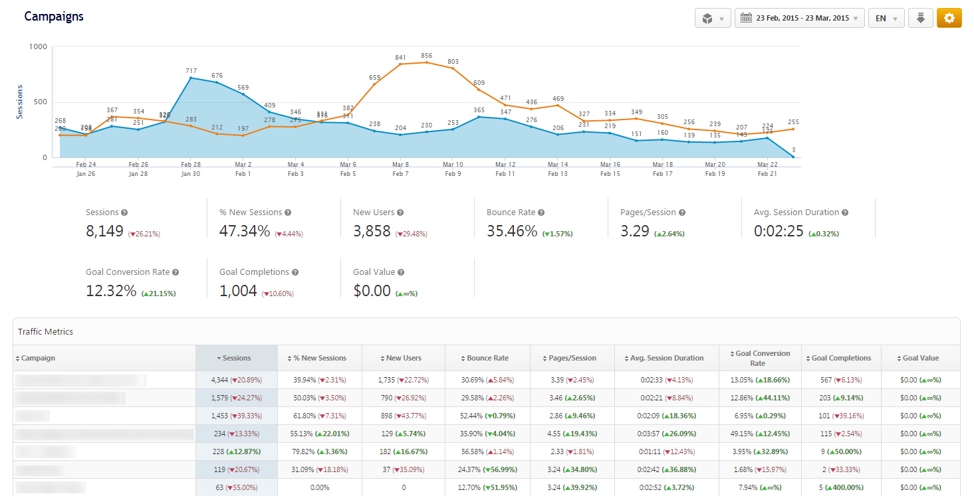Sort by Avg. Session Duration column header
974x496 pixels.
pos(666,358)
